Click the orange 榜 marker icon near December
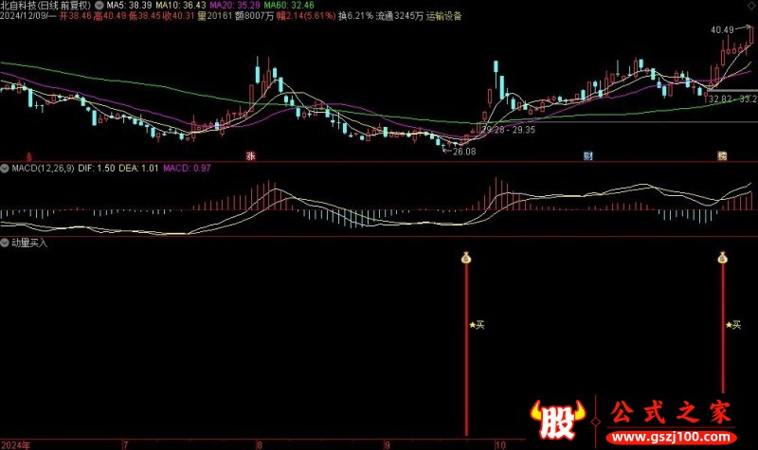The image size is (758, 450). point(722,156)
